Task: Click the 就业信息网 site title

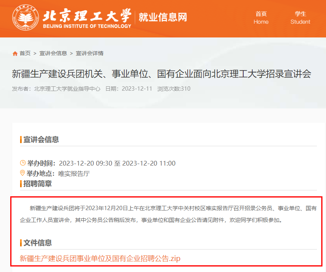Action: click(x=163, y=17)
